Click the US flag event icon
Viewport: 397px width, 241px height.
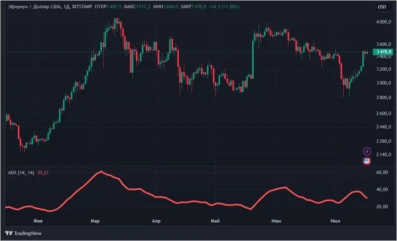[x=368, y=161]
